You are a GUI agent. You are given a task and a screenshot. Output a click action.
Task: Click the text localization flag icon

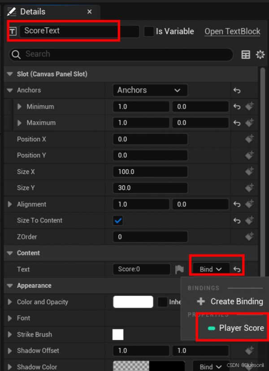(179, 269)
